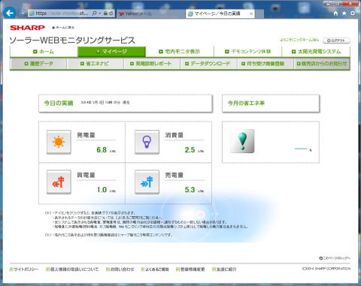Click the blue pylon icon for 売電量
The image size is (361, 286).
click(147, 182)
